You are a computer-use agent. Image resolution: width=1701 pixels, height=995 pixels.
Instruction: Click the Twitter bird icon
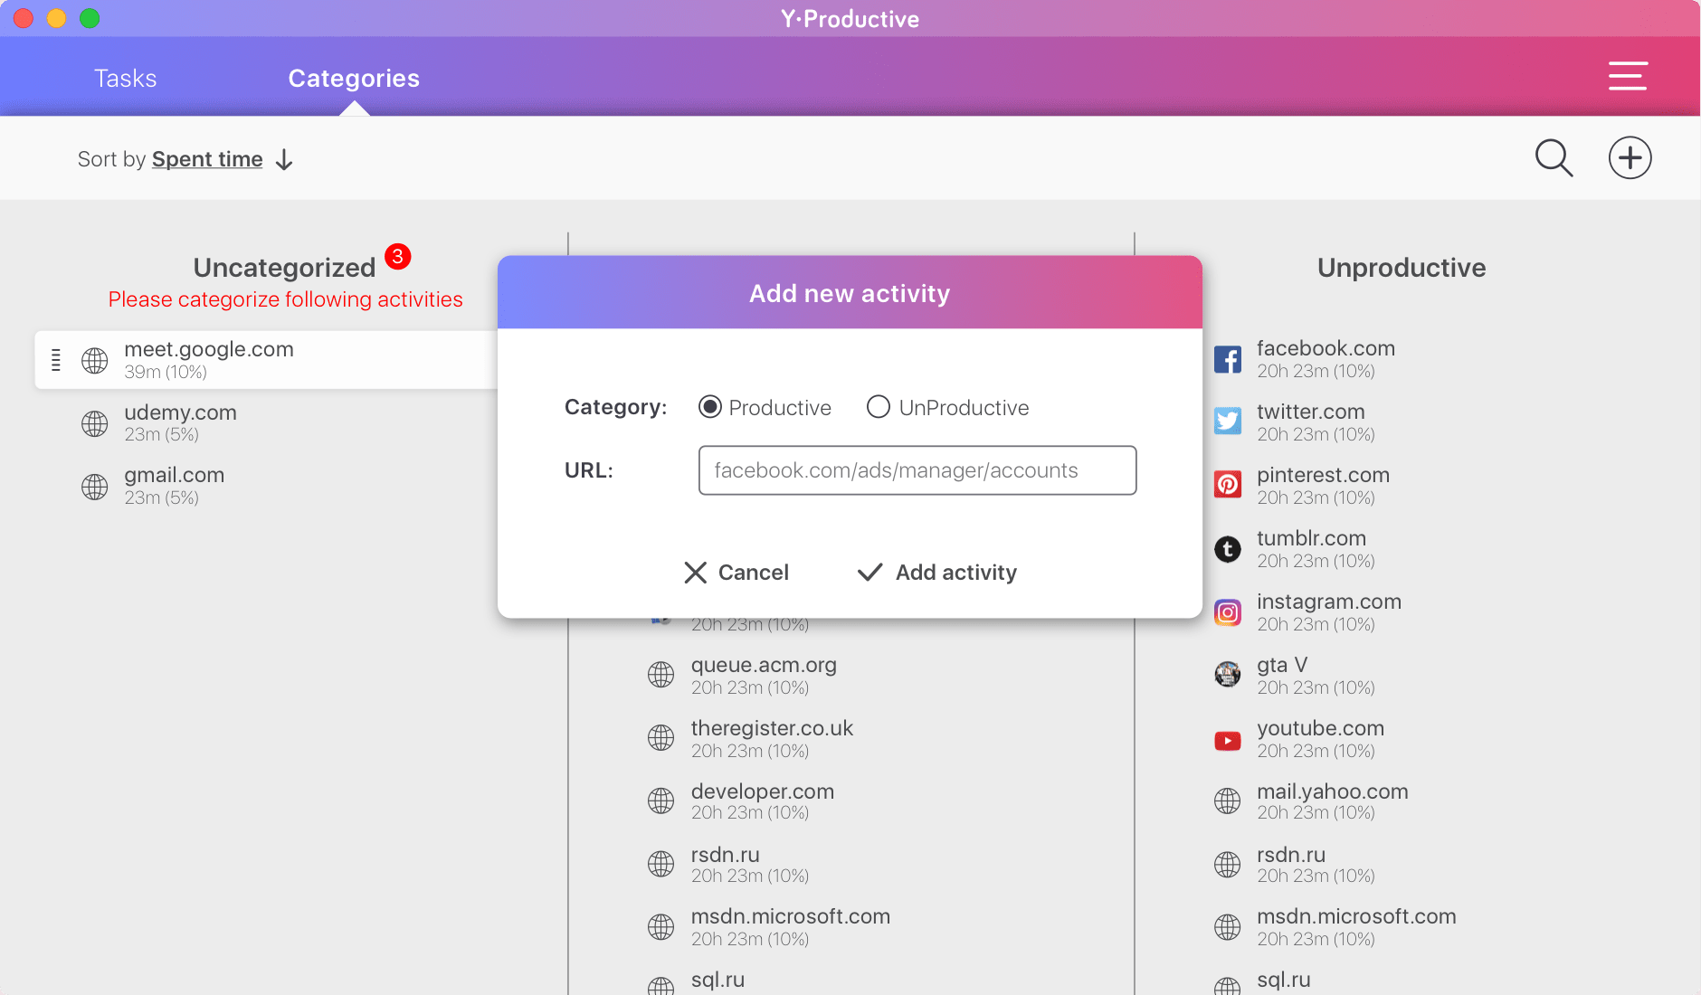(x=1228, y=421)
